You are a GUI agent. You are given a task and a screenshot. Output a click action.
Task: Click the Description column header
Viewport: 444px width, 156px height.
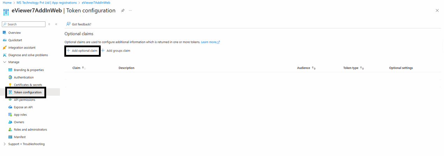pos(127,68)
